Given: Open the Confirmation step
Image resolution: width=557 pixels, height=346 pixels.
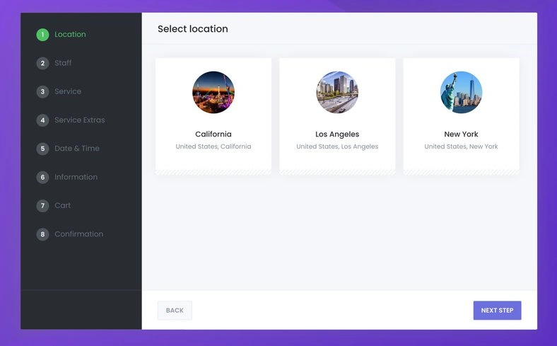Looking at the screenshot, I should (79, 234).
